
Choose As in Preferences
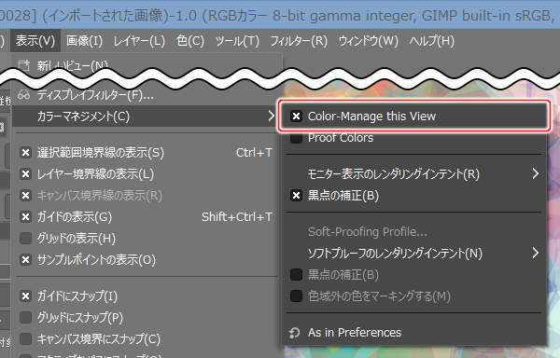click(x=355, y=333)
